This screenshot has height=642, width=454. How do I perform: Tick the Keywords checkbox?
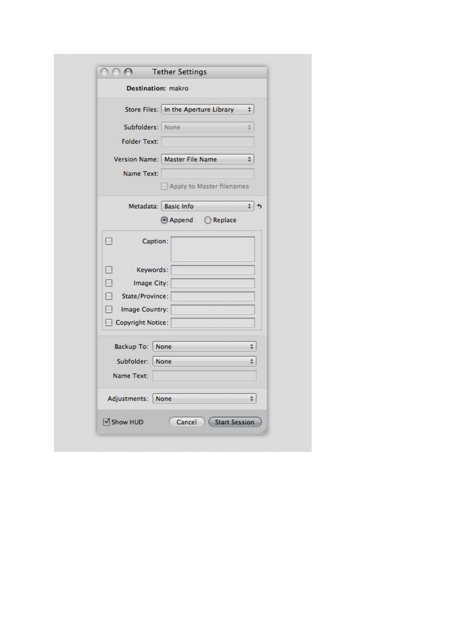point(109,270)
